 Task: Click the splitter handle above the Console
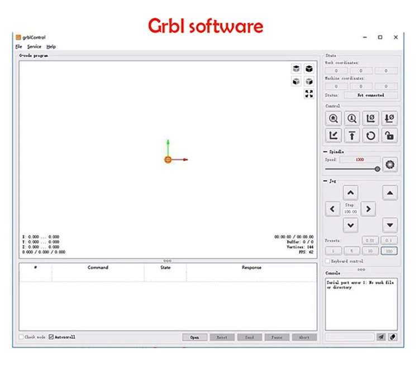tap(361, 269)
